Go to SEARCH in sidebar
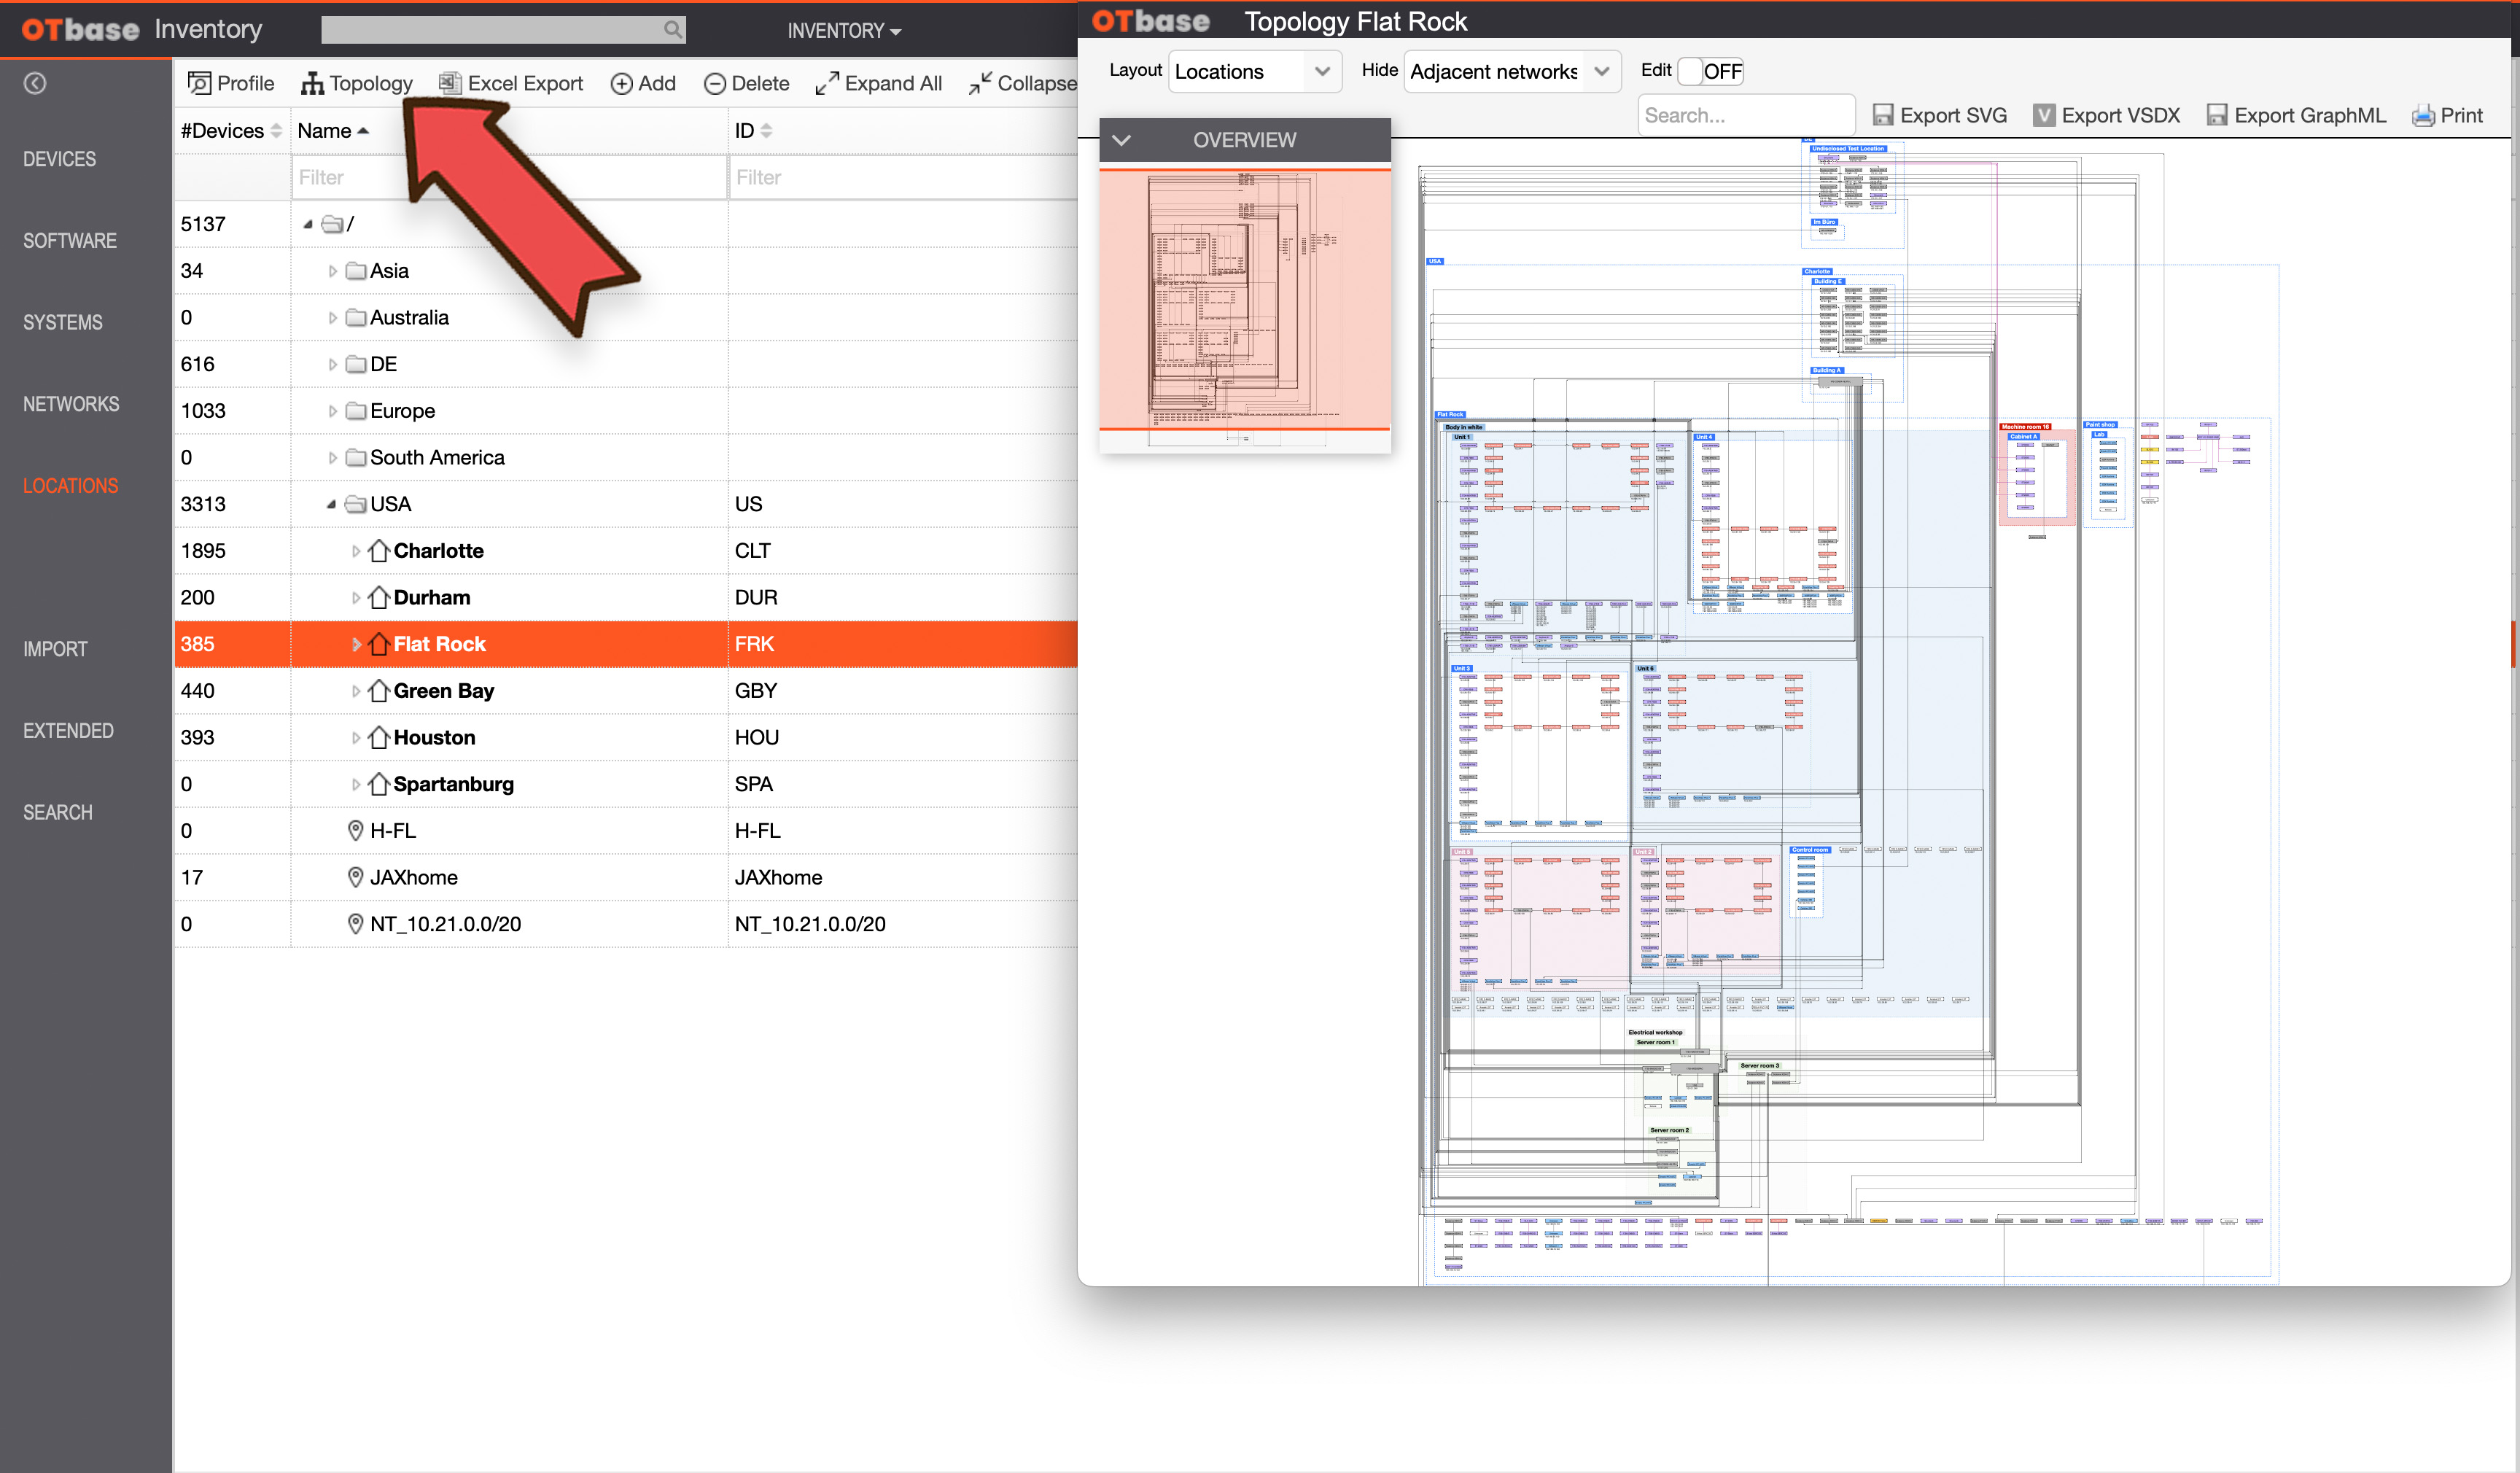Viewport: 2520px width, 1473px height. click(x=58, y=812)
